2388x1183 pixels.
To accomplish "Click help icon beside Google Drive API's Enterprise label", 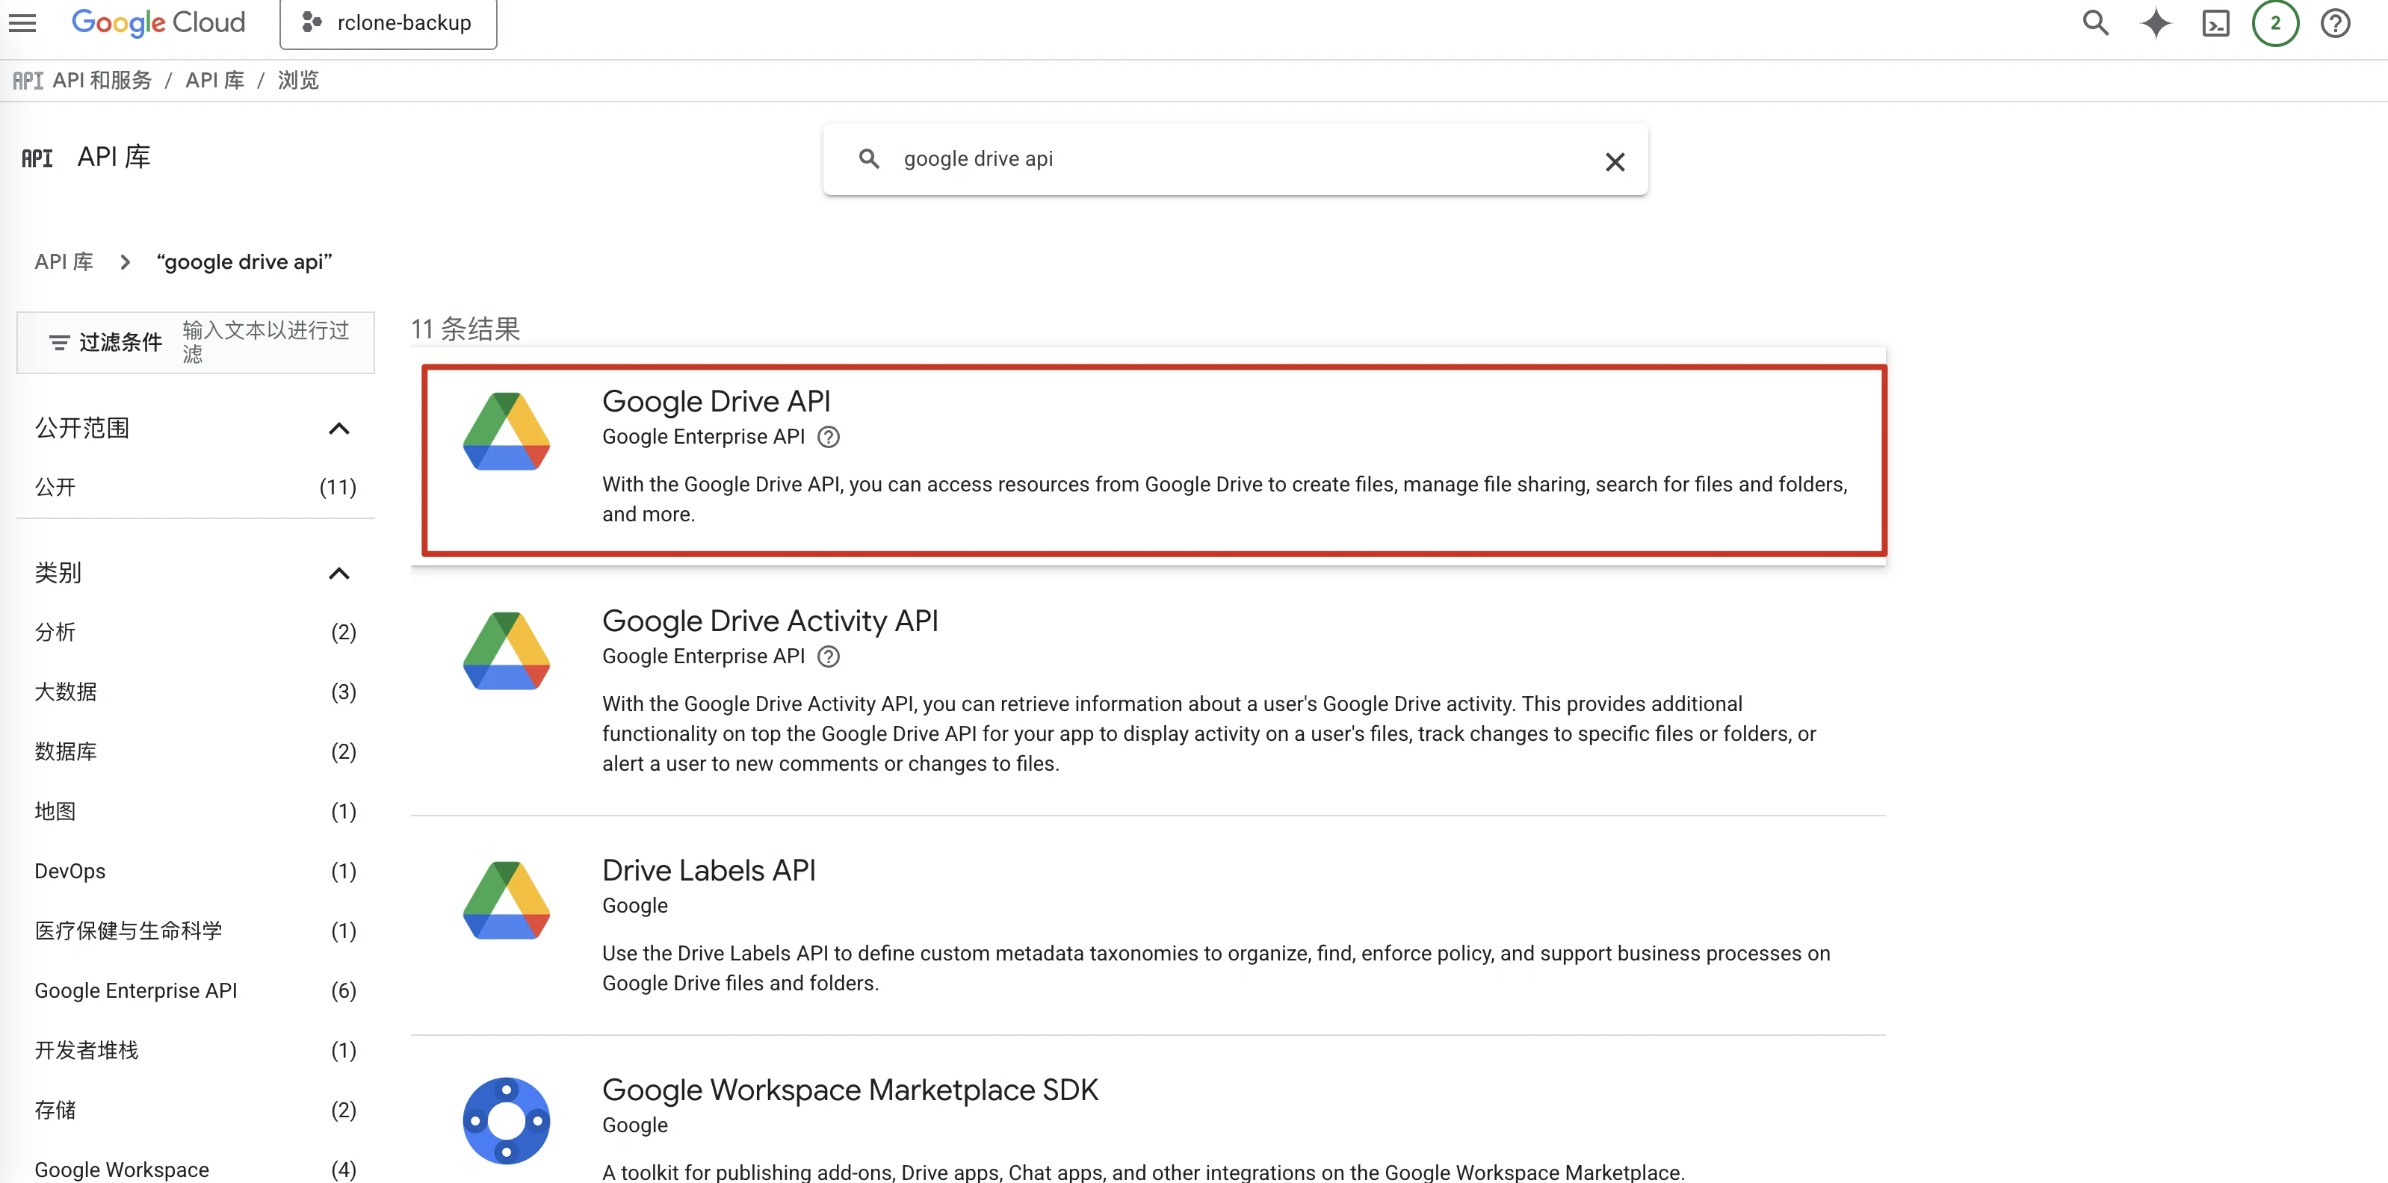I will (829, 437).
